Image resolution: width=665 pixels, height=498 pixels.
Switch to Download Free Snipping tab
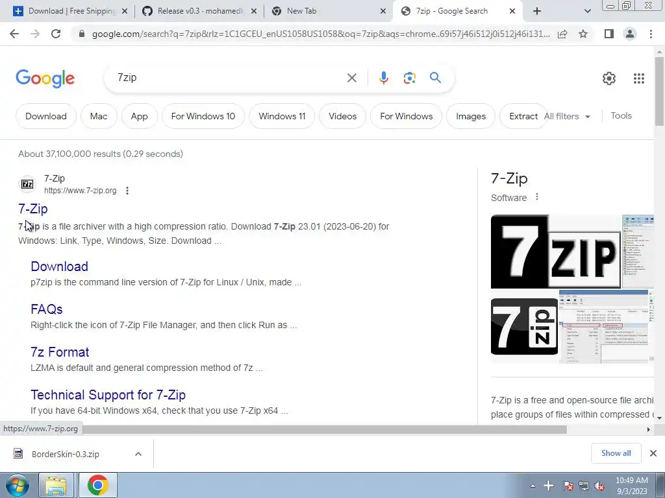point(70,12)
